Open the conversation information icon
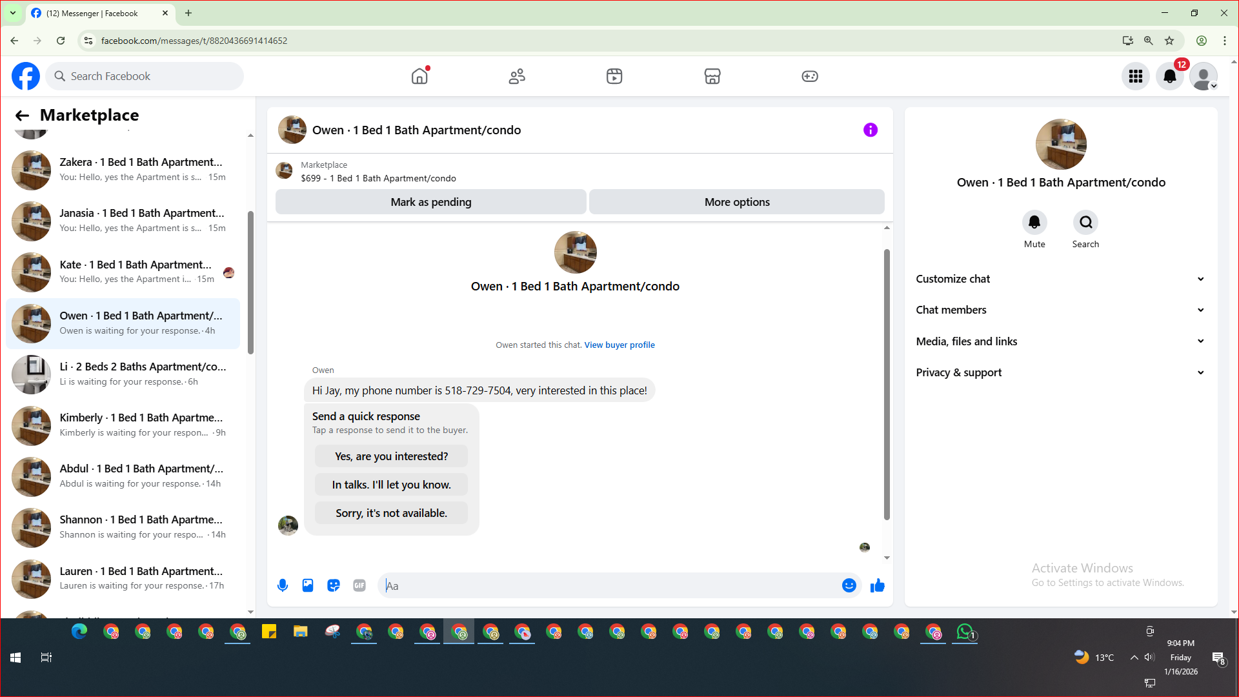Screen dimensions: 1239x697 [870, 130]
